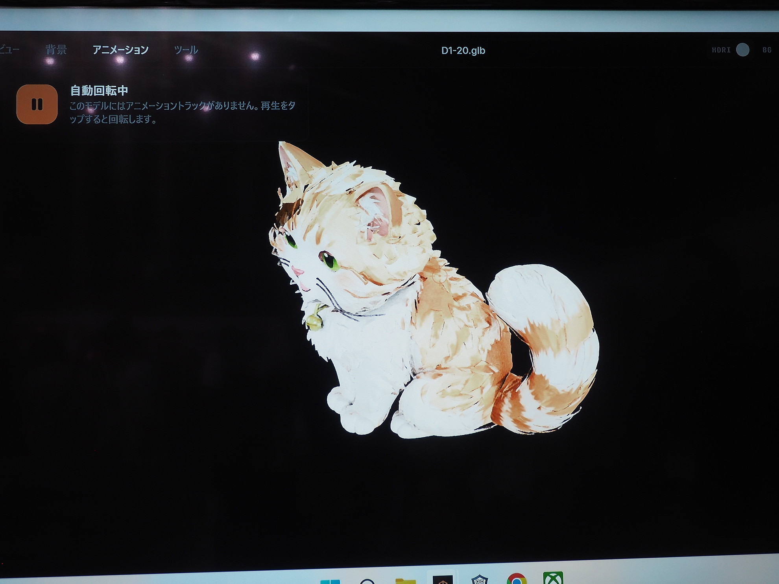Click the BG label
The height and width of the screenshot is (584, 779).
coord(767,50)
